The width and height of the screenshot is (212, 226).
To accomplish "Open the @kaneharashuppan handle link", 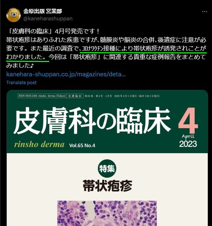I will [48, 19].
